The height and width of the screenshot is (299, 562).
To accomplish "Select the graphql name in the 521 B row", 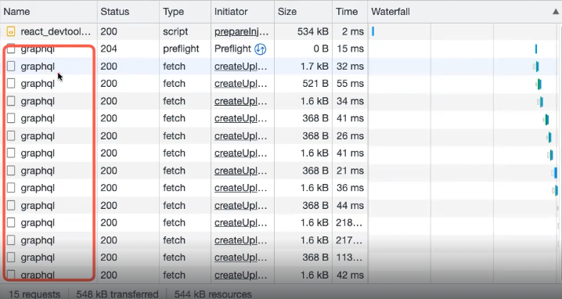I will 38,84.
